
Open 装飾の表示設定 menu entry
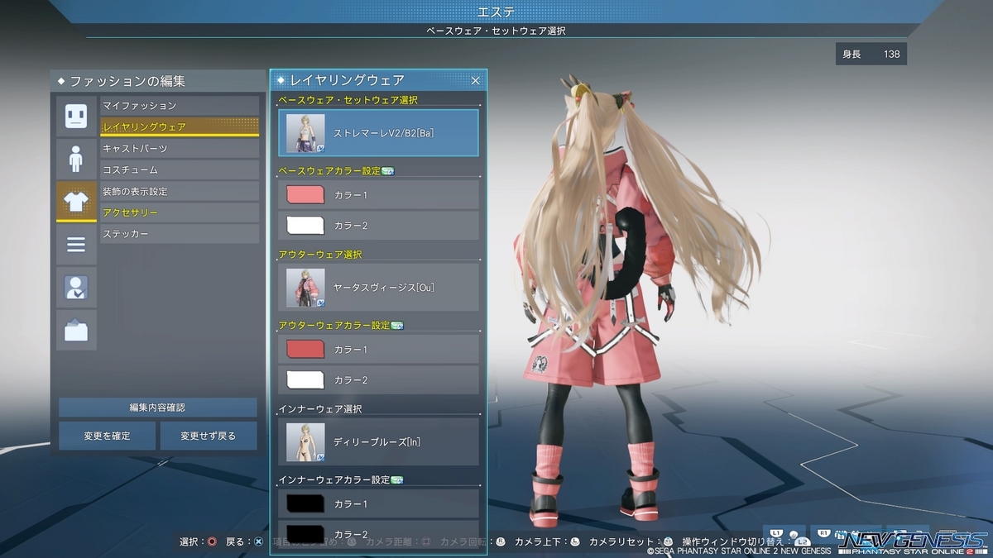coord(180,192)
